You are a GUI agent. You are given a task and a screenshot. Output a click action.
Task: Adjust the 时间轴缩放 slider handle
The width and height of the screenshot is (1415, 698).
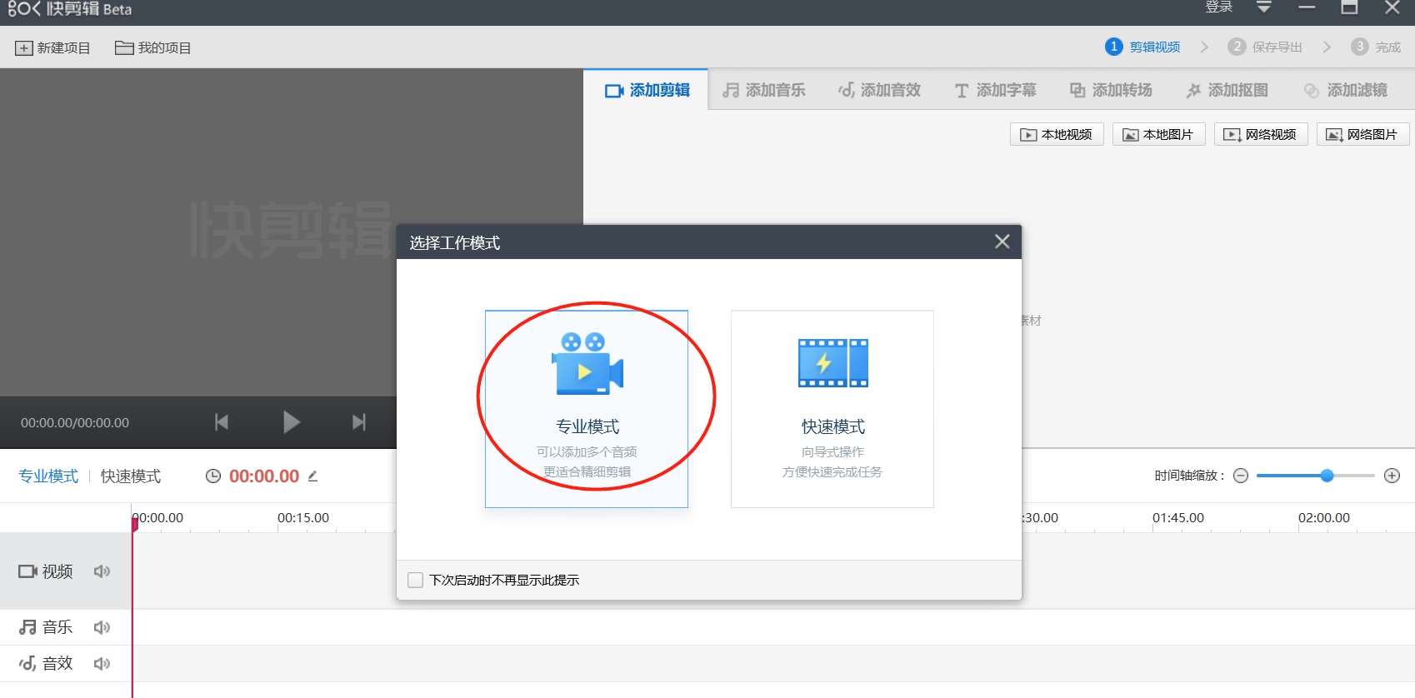click(1327, 476)
